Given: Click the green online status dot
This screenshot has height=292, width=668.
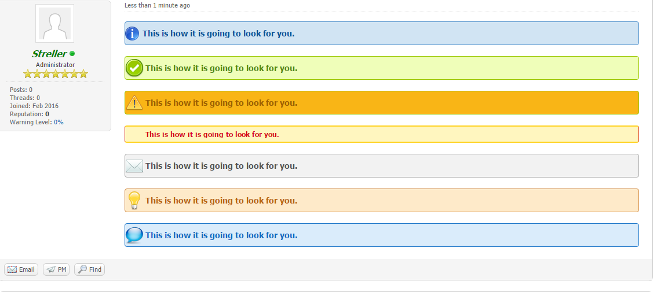Looking at the screenshot, I should pyautogui.click(x=72, y=54).
